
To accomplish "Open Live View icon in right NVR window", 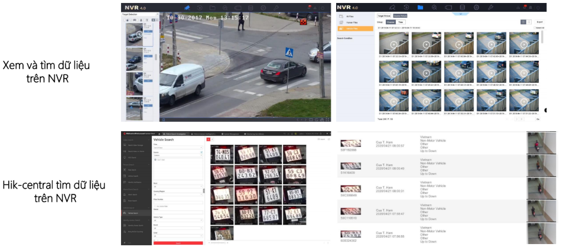I will [392, 7].
